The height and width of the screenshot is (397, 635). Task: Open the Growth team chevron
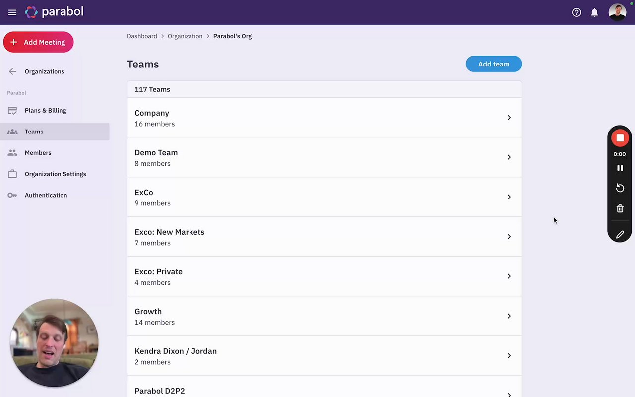click(x=509, y=316)
